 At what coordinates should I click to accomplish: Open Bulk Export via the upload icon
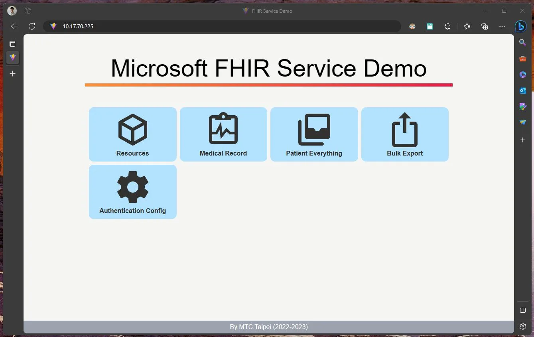pos(404,128)
